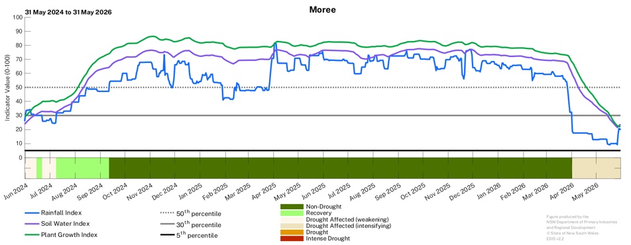Click the Intense Drought legend label
The image size is (631, 245).
(328, 238)
